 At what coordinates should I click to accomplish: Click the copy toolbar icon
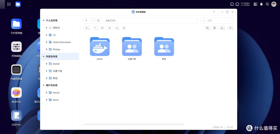click(102, 28)
